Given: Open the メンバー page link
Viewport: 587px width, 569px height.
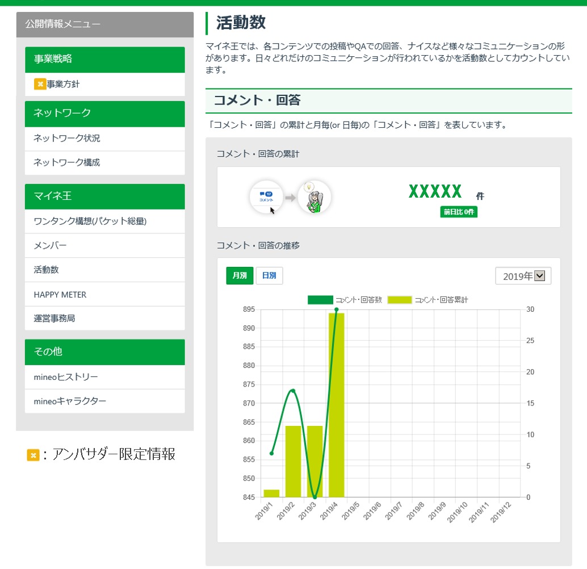Looking at the screenshot, I should [50, 246].
